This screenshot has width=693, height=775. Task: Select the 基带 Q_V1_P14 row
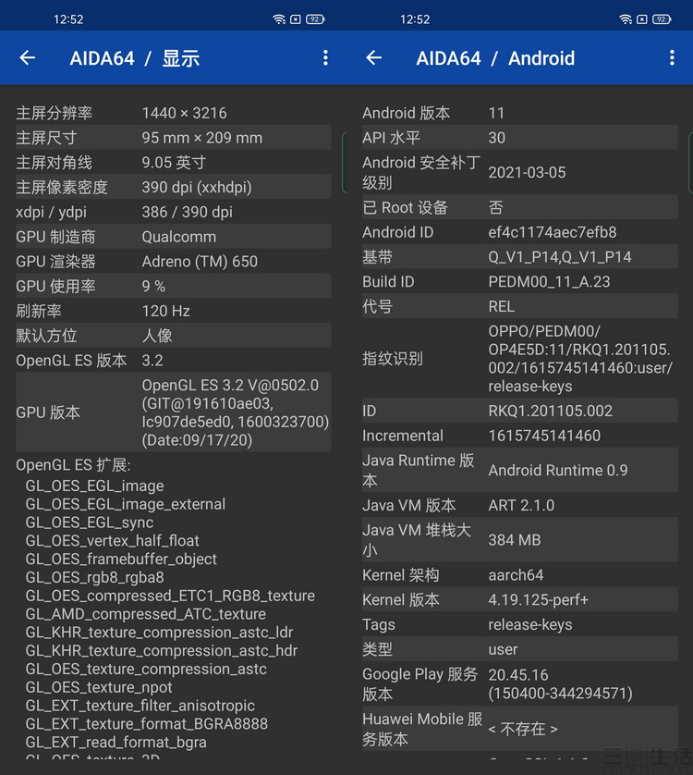[x=520, y=256]
